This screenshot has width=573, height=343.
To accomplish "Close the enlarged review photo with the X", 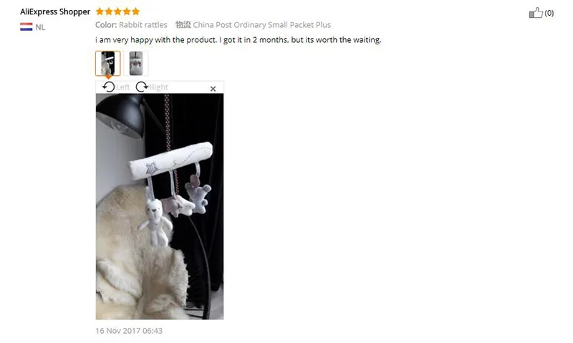I will coord(213,89).
